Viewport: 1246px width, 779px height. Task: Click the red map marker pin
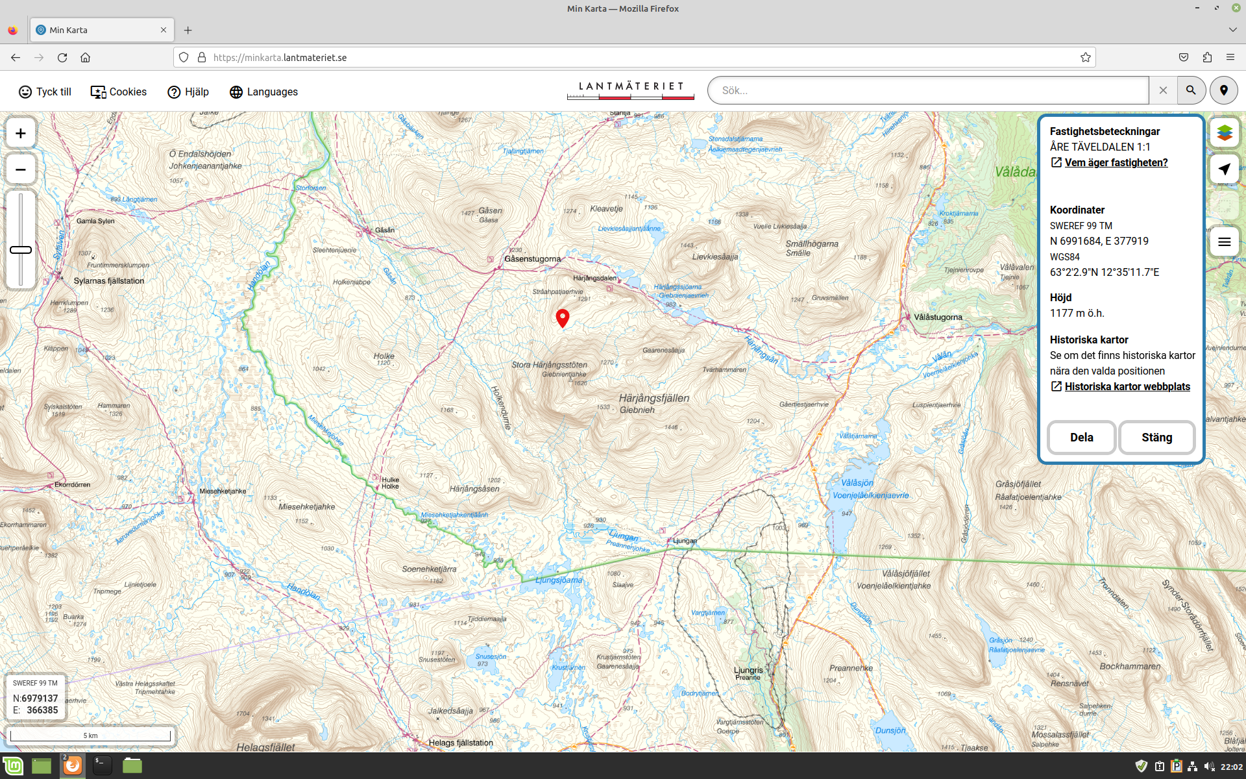coord(563,317)
